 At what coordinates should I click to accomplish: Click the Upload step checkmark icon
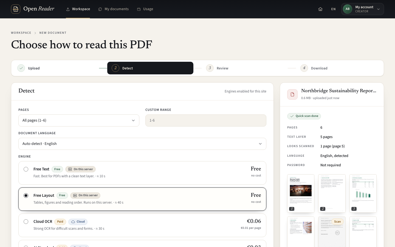pyautogui.click(x=21, y=68)
